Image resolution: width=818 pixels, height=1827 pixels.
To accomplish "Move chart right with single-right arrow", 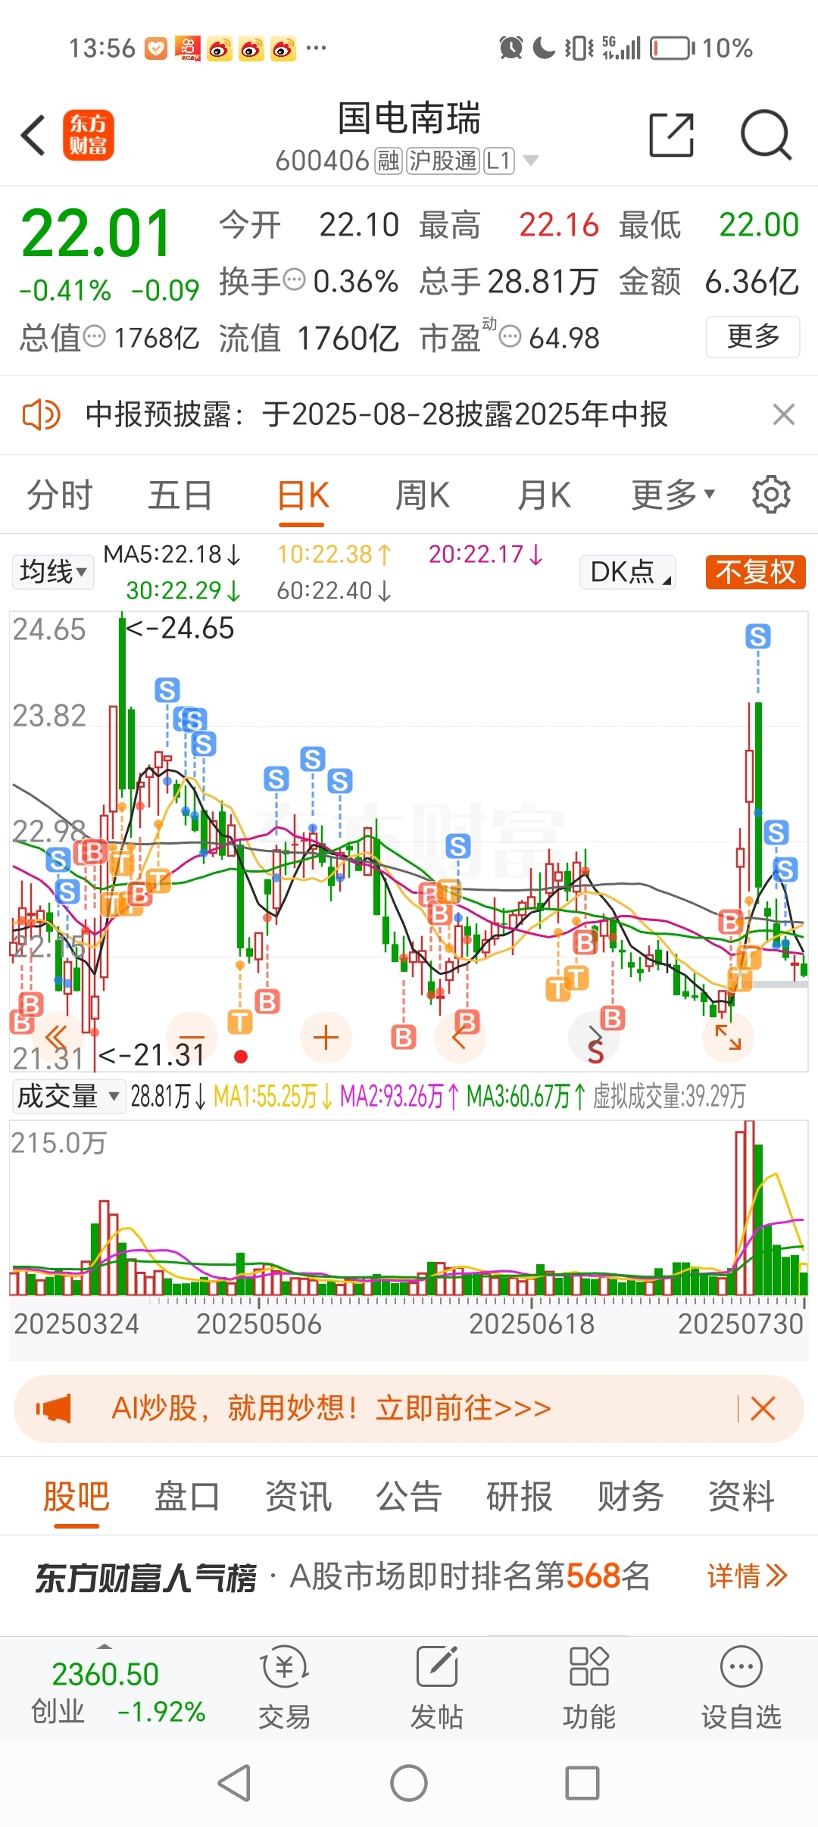I will coord(595,1038).
